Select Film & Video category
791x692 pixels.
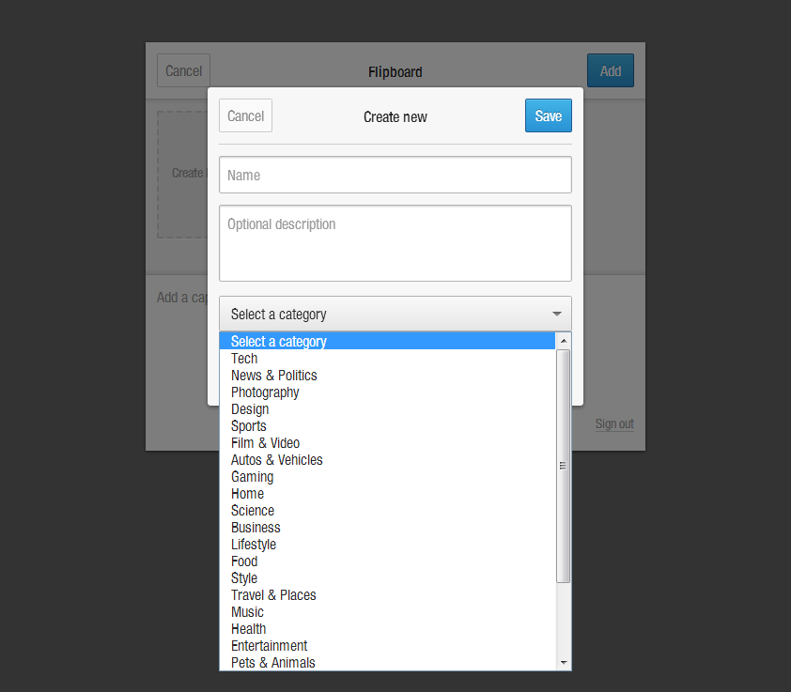pos(387,443)
